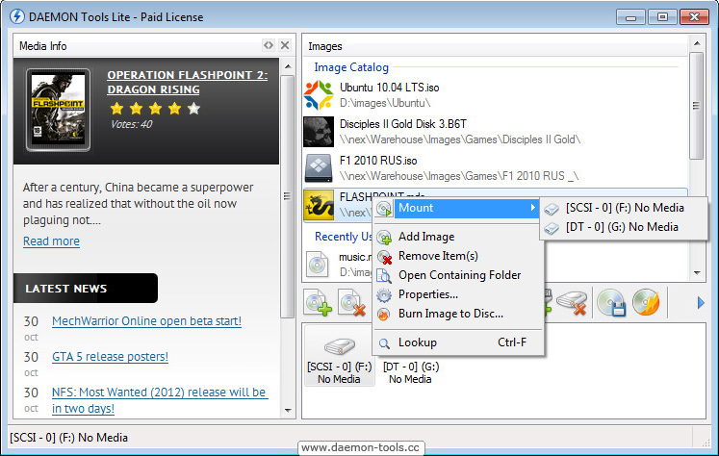This screenshot has width=719, height=456.
Task: Open NFS: Most Wanted (2012) release news link
Action: 160,400
